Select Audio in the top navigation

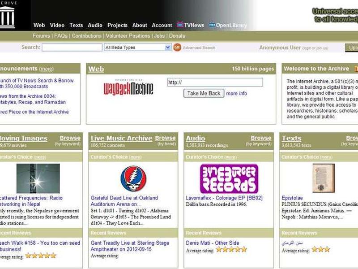pyautogui.click(x=95, y=25)
